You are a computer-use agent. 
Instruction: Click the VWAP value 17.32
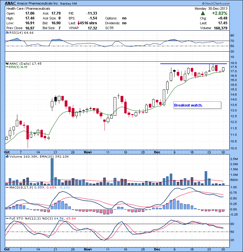click(92, 28)
